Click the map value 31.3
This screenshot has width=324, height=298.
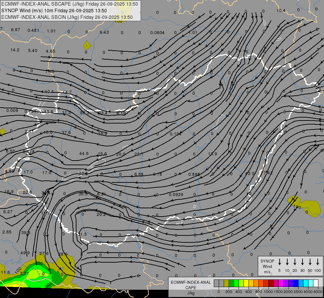83,234
